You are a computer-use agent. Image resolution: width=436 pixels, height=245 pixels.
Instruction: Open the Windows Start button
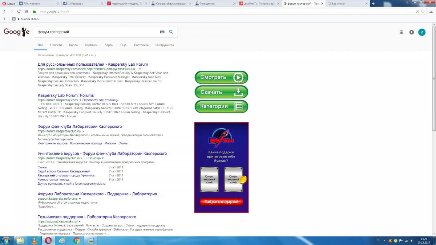(x=7, y=240)
